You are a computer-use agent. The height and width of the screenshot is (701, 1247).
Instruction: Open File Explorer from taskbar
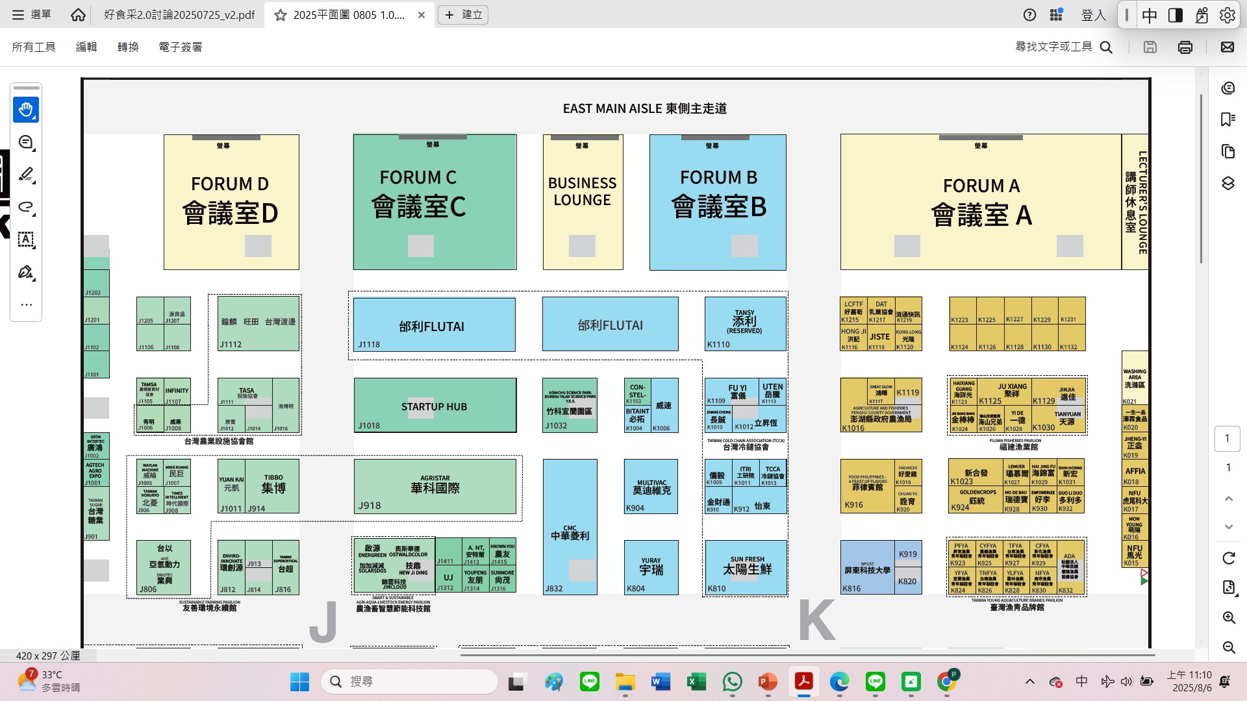click(625, 682)
